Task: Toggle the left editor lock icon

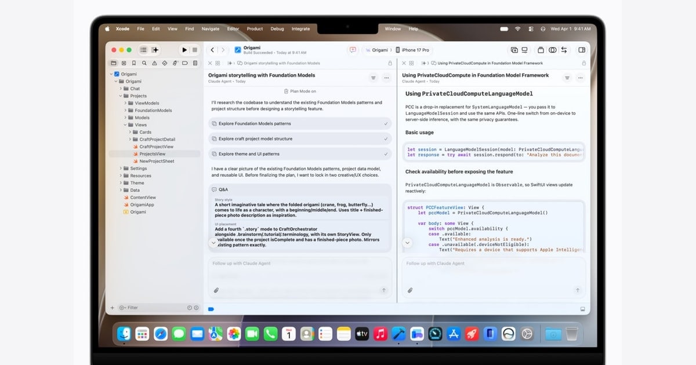Action: (390, 63)
